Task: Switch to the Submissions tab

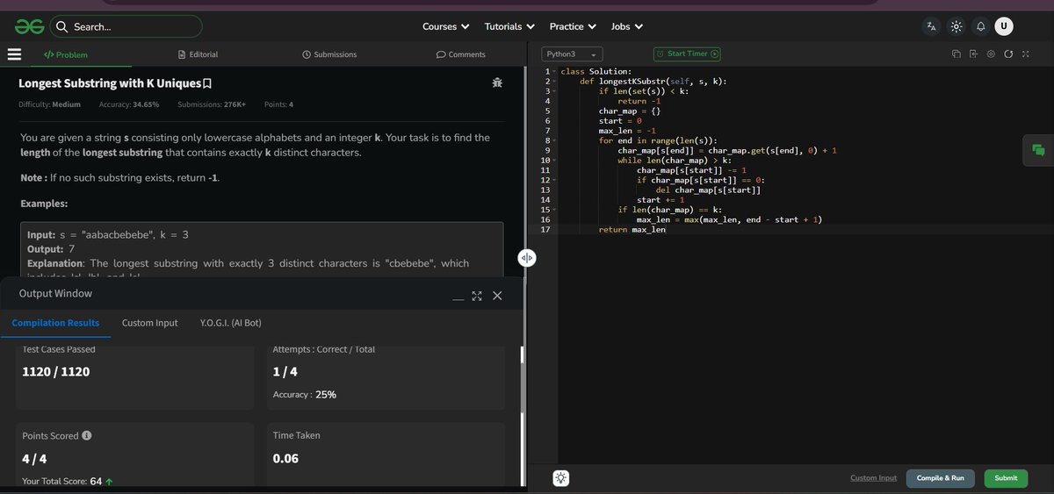Action: click(x=329, y=54)
